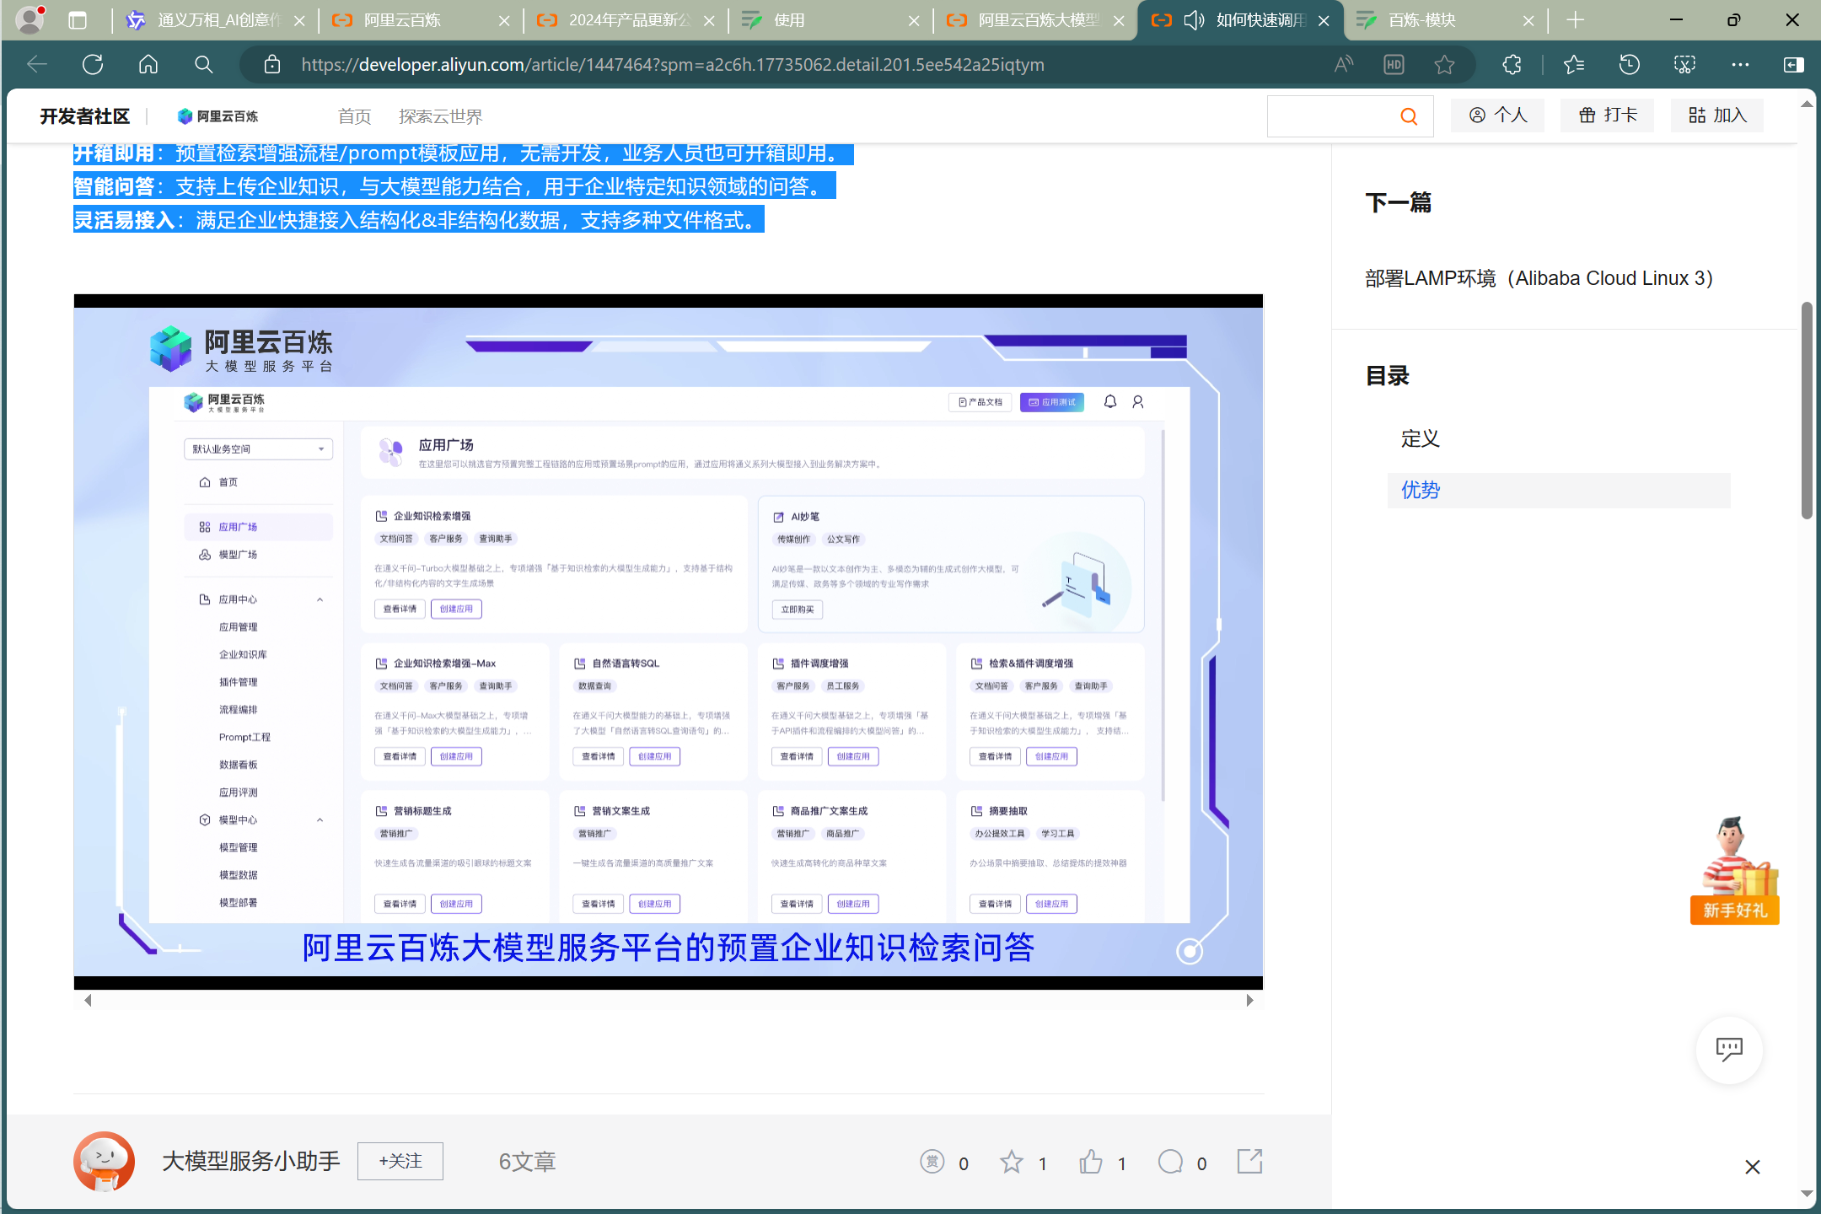1821x1214 pixels.
Task: Click the image scroller right arrow
Action: 1249,1000
